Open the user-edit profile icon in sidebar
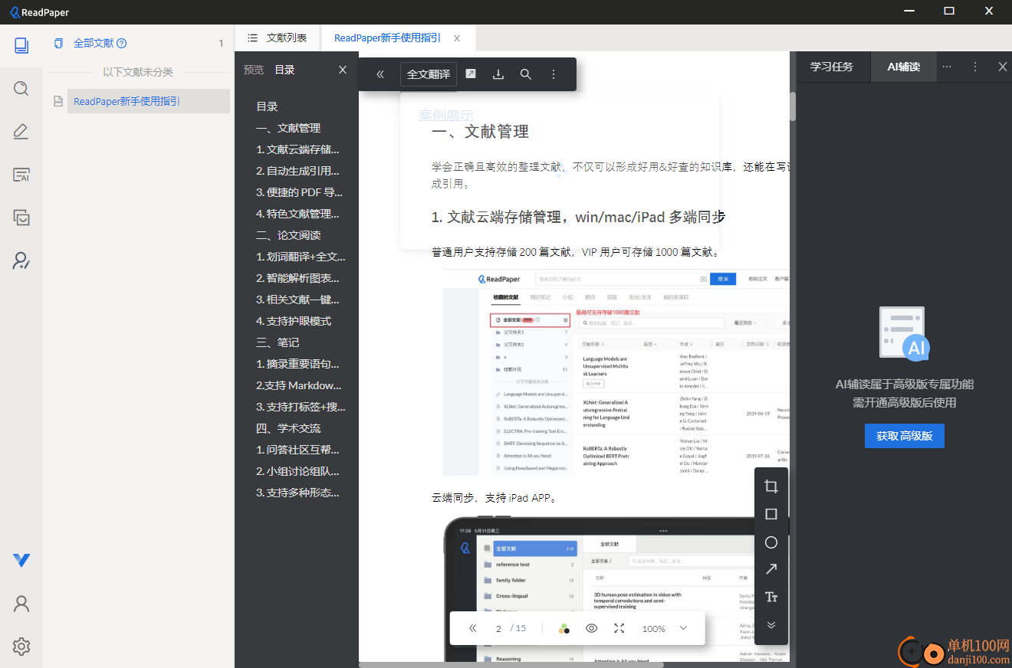Screen dimensions: 1012x668 21,260
